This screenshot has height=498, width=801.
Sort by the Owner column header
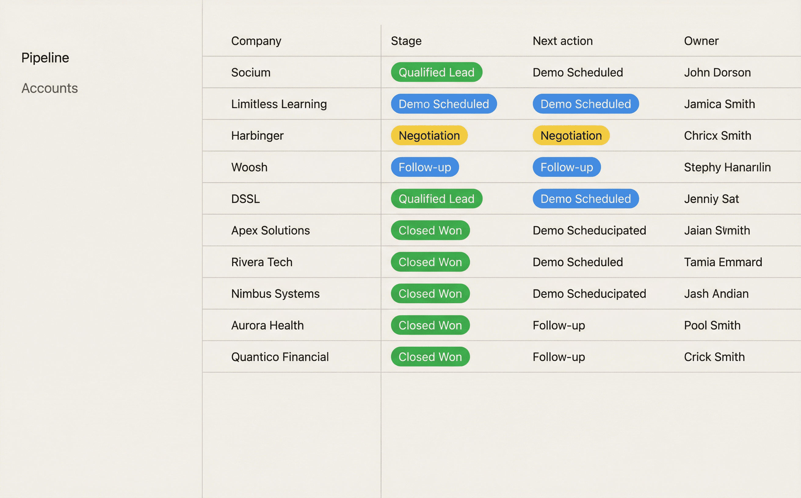tap(701, 41)
